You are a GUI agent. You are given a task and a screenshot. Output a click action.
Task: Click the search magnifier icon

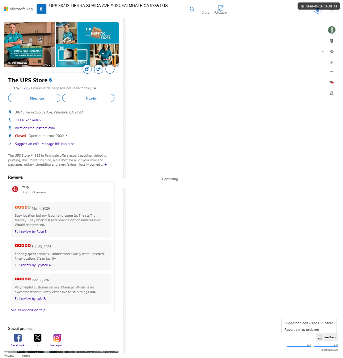coord(192,9)
